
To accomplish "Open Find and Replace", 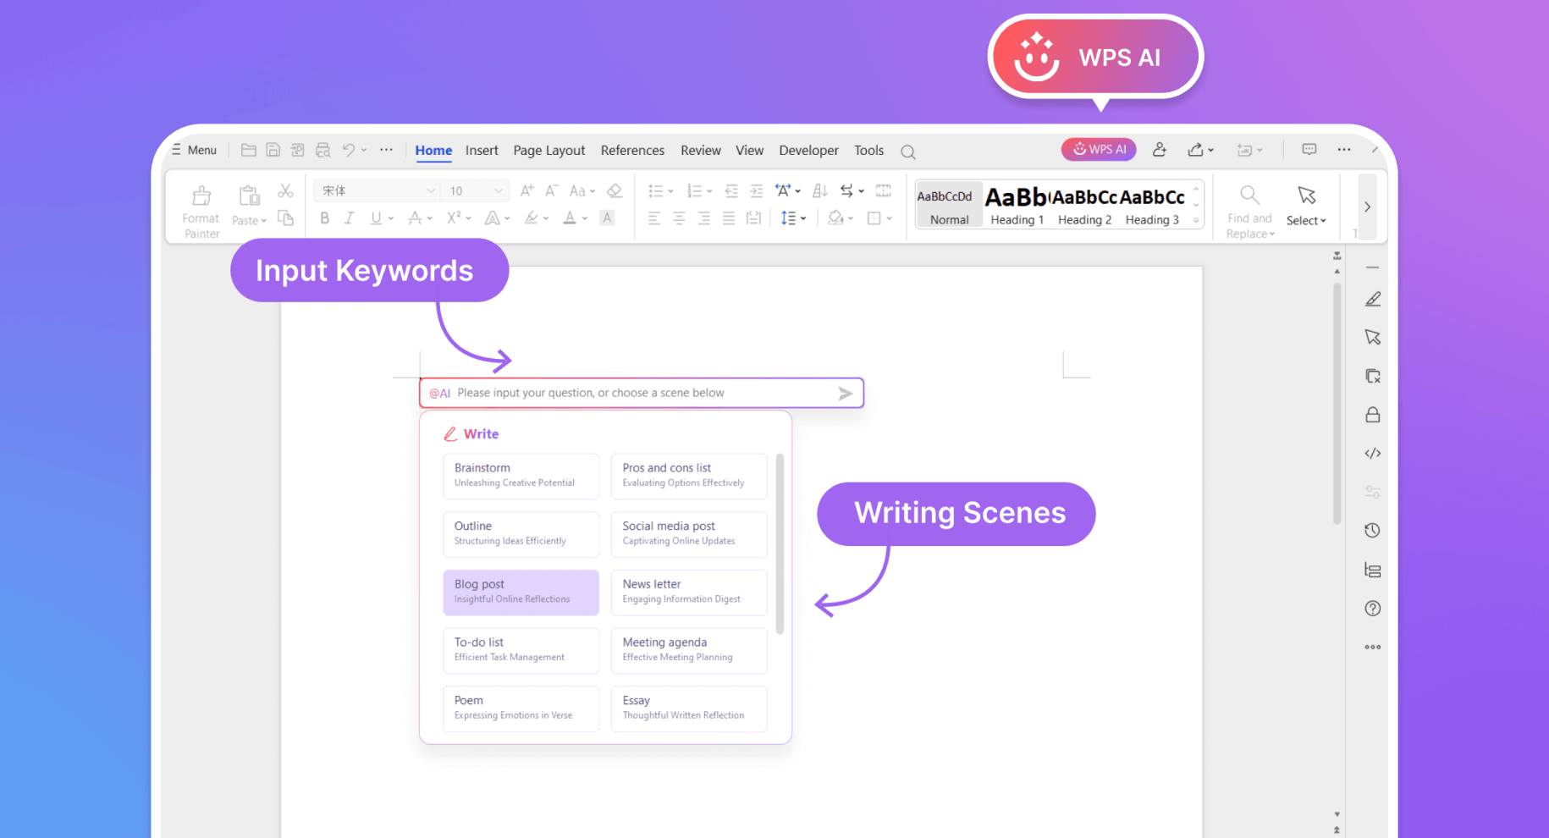I will coord(1249,206).
